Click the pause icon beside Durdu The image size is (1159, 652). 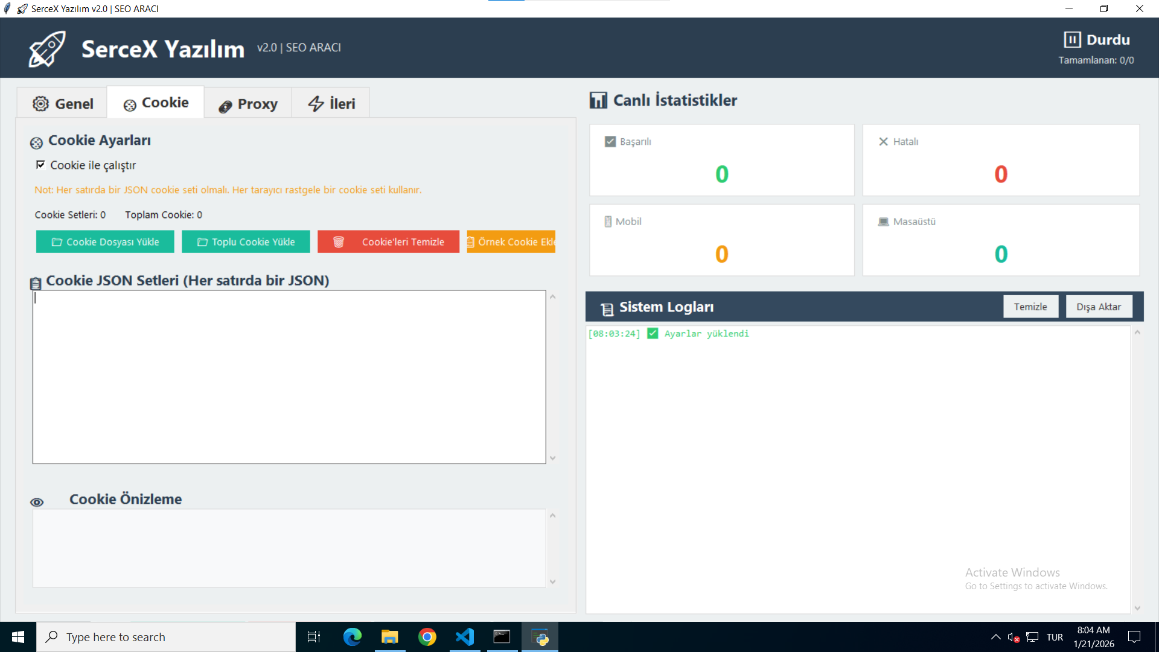pyautogui.click(x=1072, y=40)
